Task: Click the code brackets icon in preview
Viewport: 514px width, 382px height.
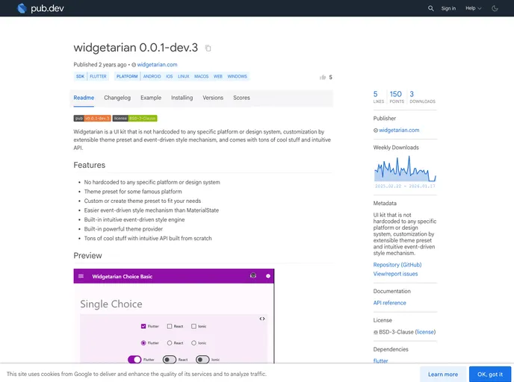Action: click(261, 319)
